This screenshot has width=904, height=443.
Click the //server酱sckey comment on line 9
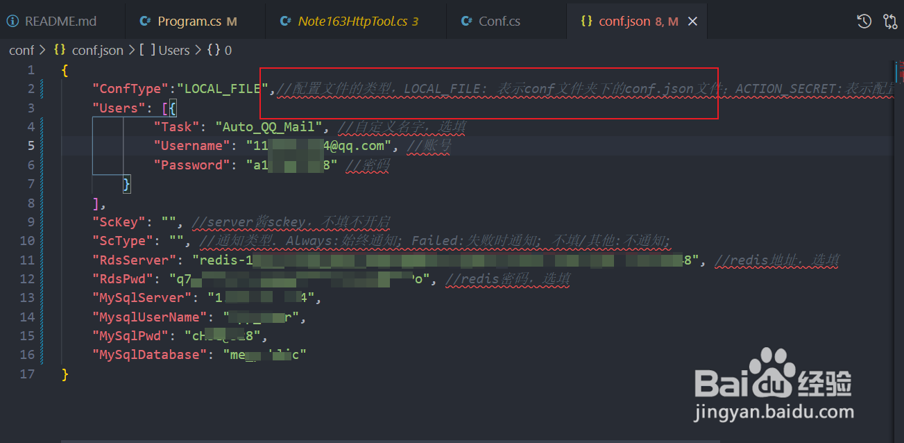[291, 222]
